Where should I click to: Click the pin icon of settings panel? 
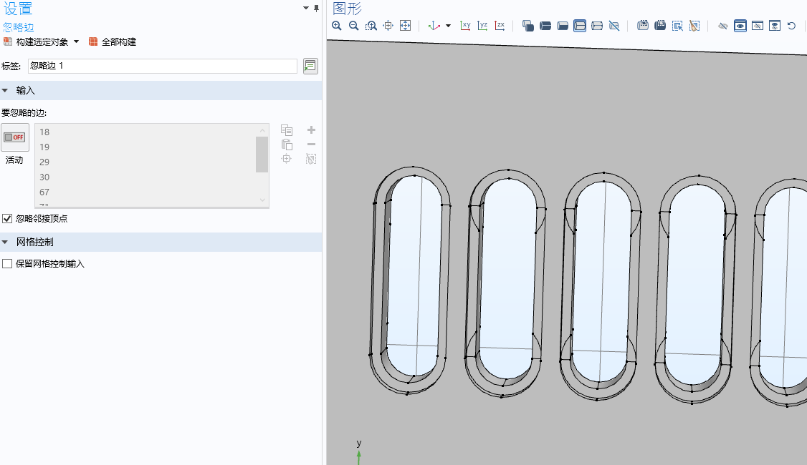pyautogui.click(x=316, y=8)
